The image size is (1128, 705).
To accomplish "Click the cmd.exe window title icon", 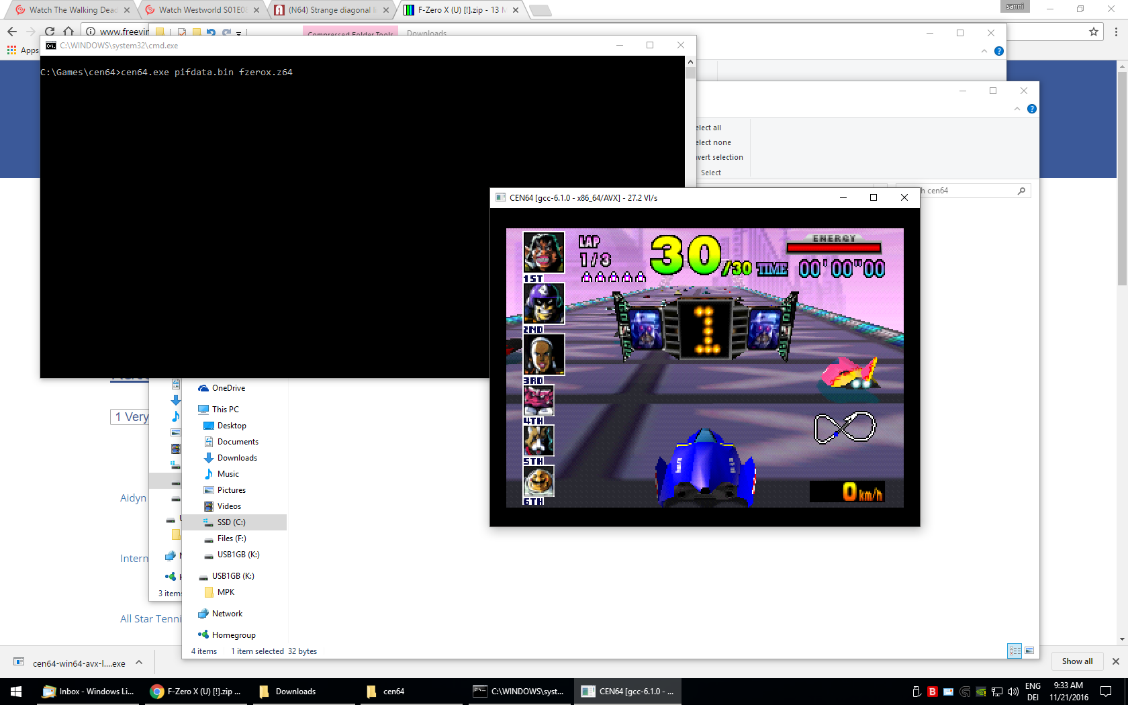I will click(x=51, y=46).
